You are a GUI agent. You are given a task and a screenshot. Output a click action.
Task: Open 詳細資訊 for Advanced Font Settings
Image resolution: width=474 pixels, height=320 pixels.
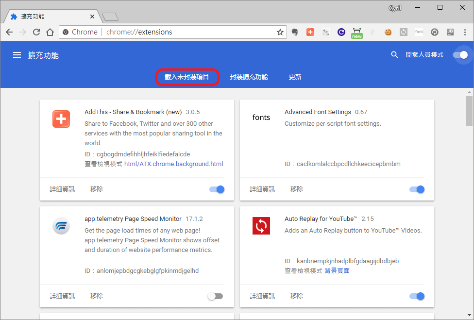[x=262, y=189]
